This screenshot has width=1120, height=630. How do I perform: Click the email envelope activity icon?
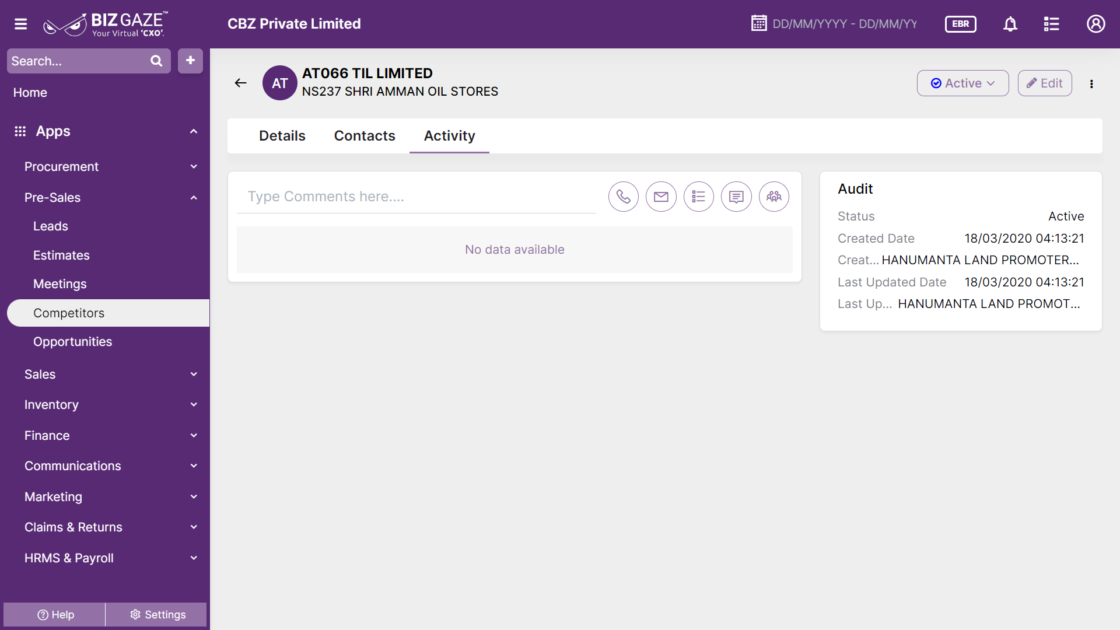[661, 197]
